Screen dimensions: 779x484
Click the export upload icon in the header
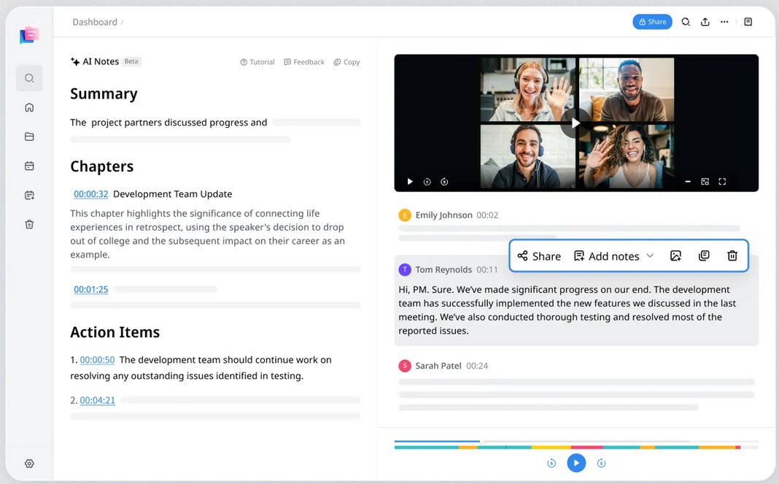705,22
